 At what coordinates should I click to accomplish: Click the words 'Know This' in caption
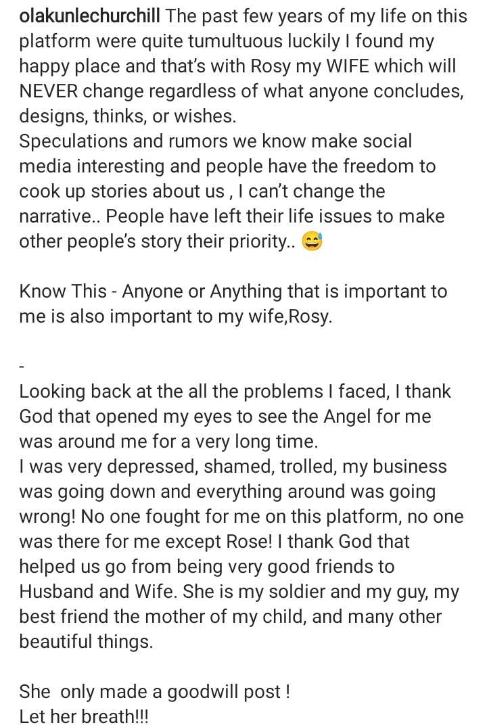63,291
